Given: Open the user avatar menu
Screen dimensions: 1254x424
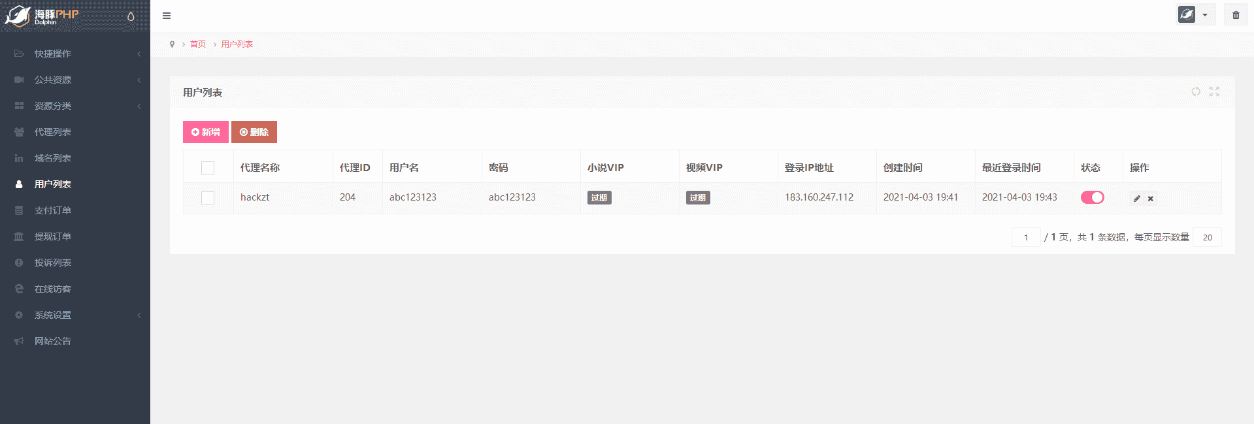Looking at the screenshot, I should click(x=1196, y=14).
